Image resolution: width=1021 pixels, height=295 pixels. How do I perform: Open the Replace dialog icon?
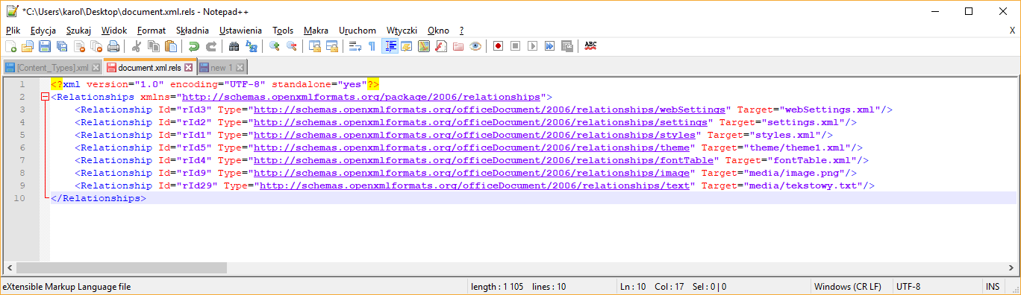(x=251, y=46)
